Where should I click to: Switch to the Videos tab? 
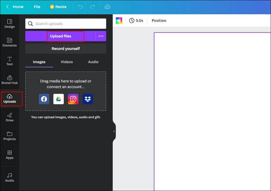click(x=67, y=62)
